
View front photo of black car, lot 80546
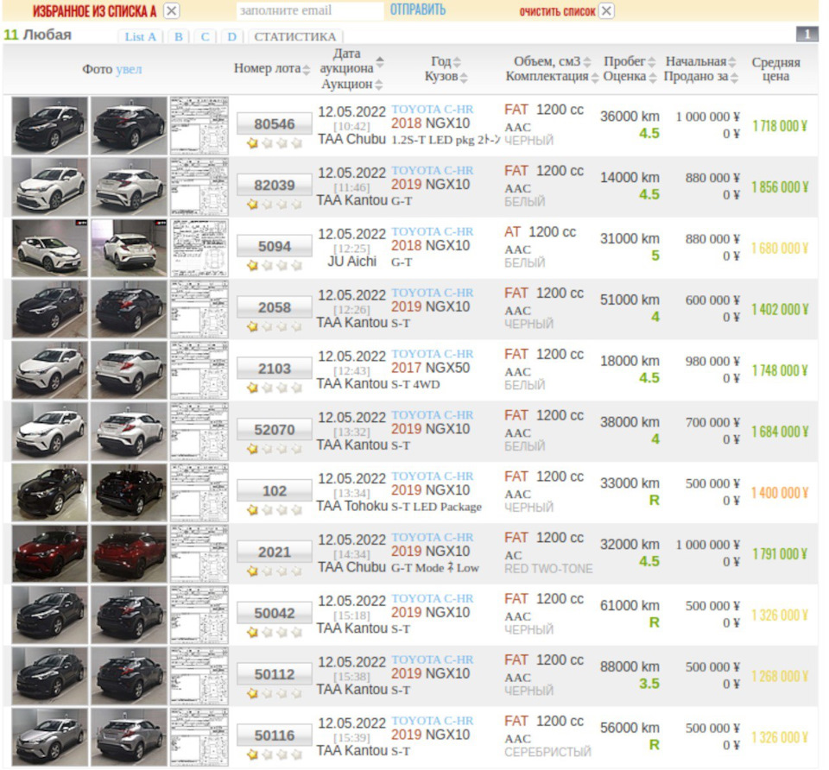(x=50, y=126)
